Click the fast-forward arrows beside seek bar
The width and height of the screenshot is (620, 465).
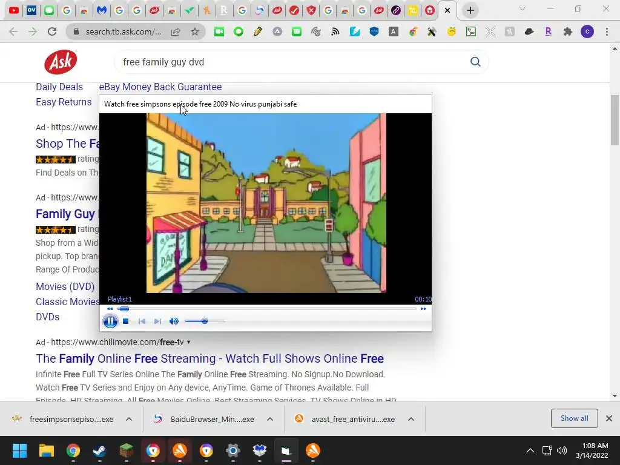pos(423,309)
